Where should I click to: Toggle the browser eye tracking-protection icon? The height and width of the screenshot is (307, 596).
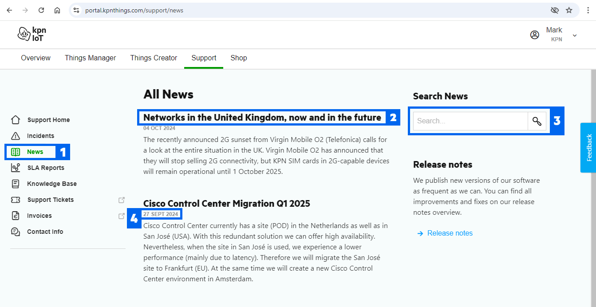(554, 10)
